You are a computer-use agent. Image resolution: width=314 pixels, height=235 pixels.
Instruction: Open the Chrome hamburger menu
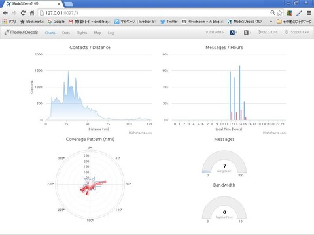tap(309, 13)
